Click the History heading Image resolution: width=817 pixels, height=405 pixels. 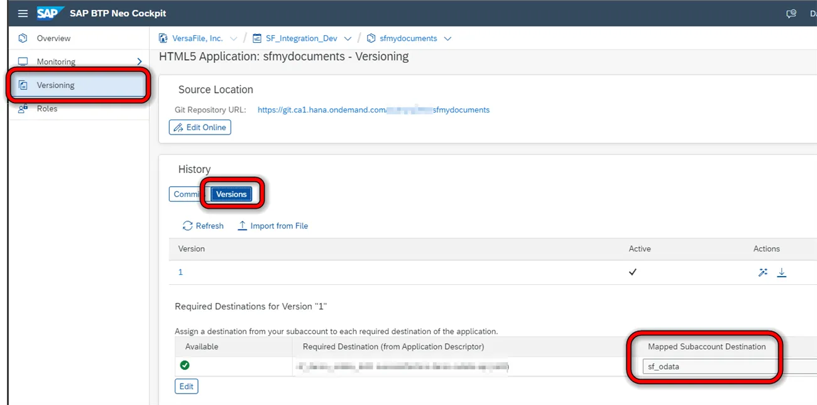click(194, 169)
